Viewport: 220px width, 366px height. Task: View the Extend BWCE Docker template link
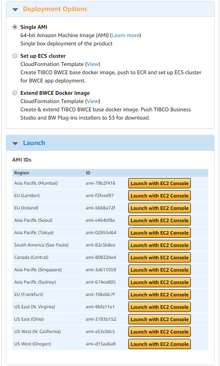[93, 101]
